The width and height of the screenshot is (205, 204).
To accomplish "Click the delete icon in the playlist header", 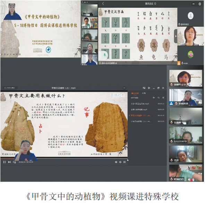I will (x=163, y=98).
